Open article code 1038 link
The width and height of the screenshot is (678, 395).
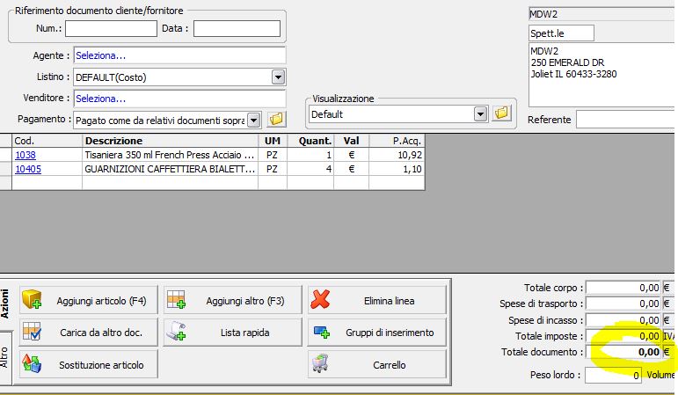(26, 155)
